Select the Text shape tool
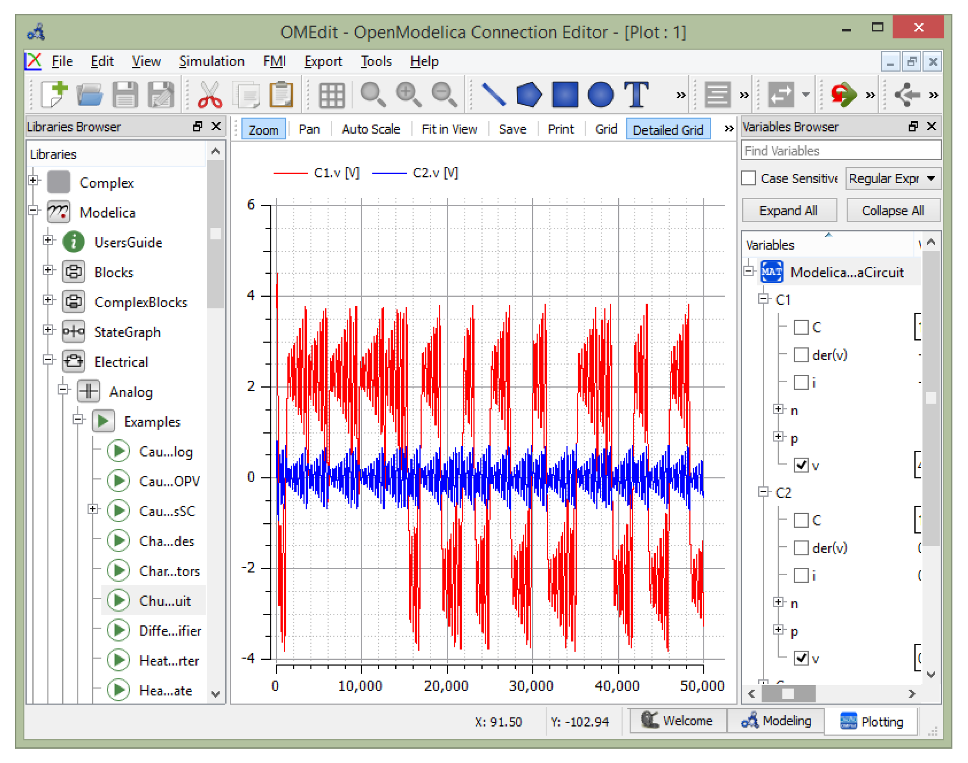 point(636,94)
